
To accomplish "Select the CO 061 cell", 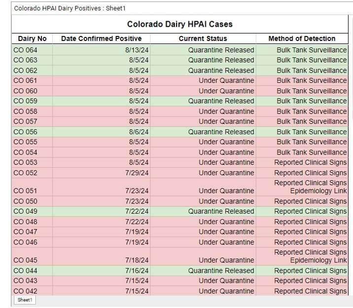I will pos(32,80).
